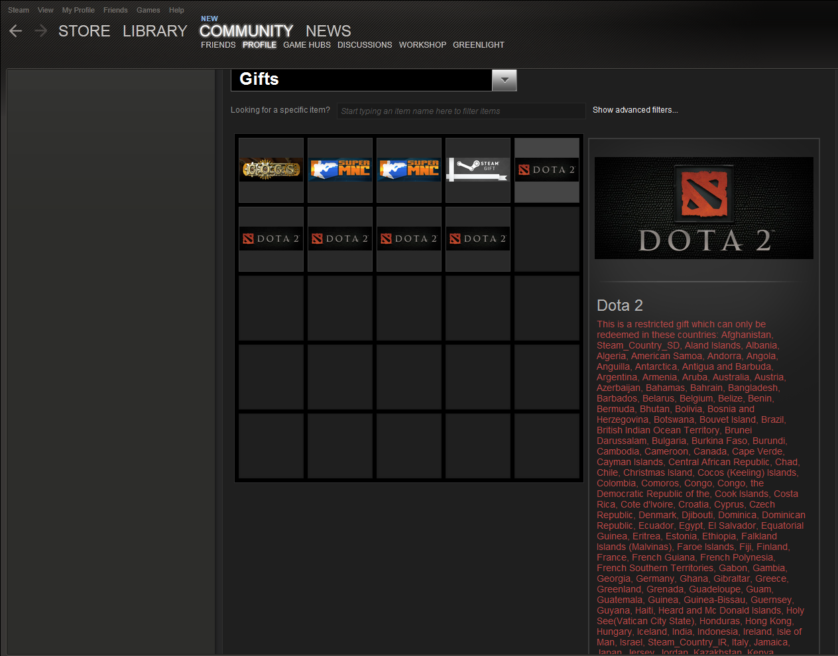
Task: Go to the STORE section
Action: tap(84, 31)
